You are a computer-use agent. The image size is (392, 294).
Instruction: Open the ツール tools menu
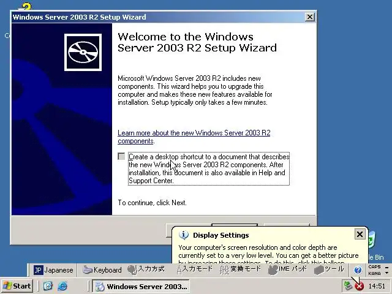[329, 269]
